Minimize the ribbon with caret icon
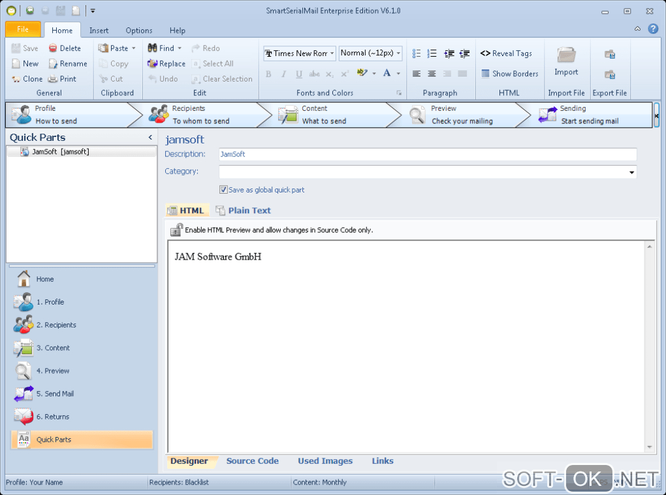 pos(637,29)
